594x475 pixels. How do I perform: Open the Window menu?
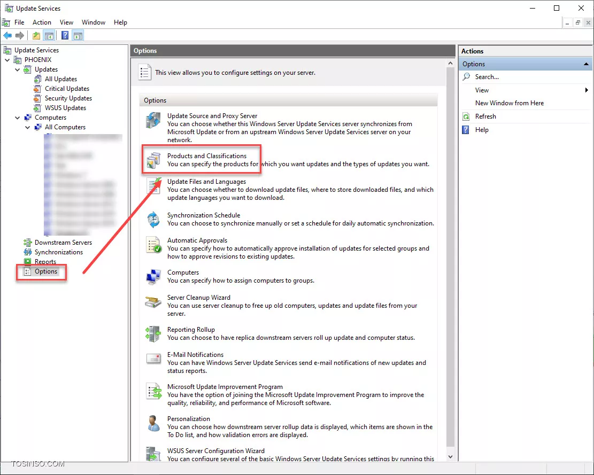click(94, 22)
